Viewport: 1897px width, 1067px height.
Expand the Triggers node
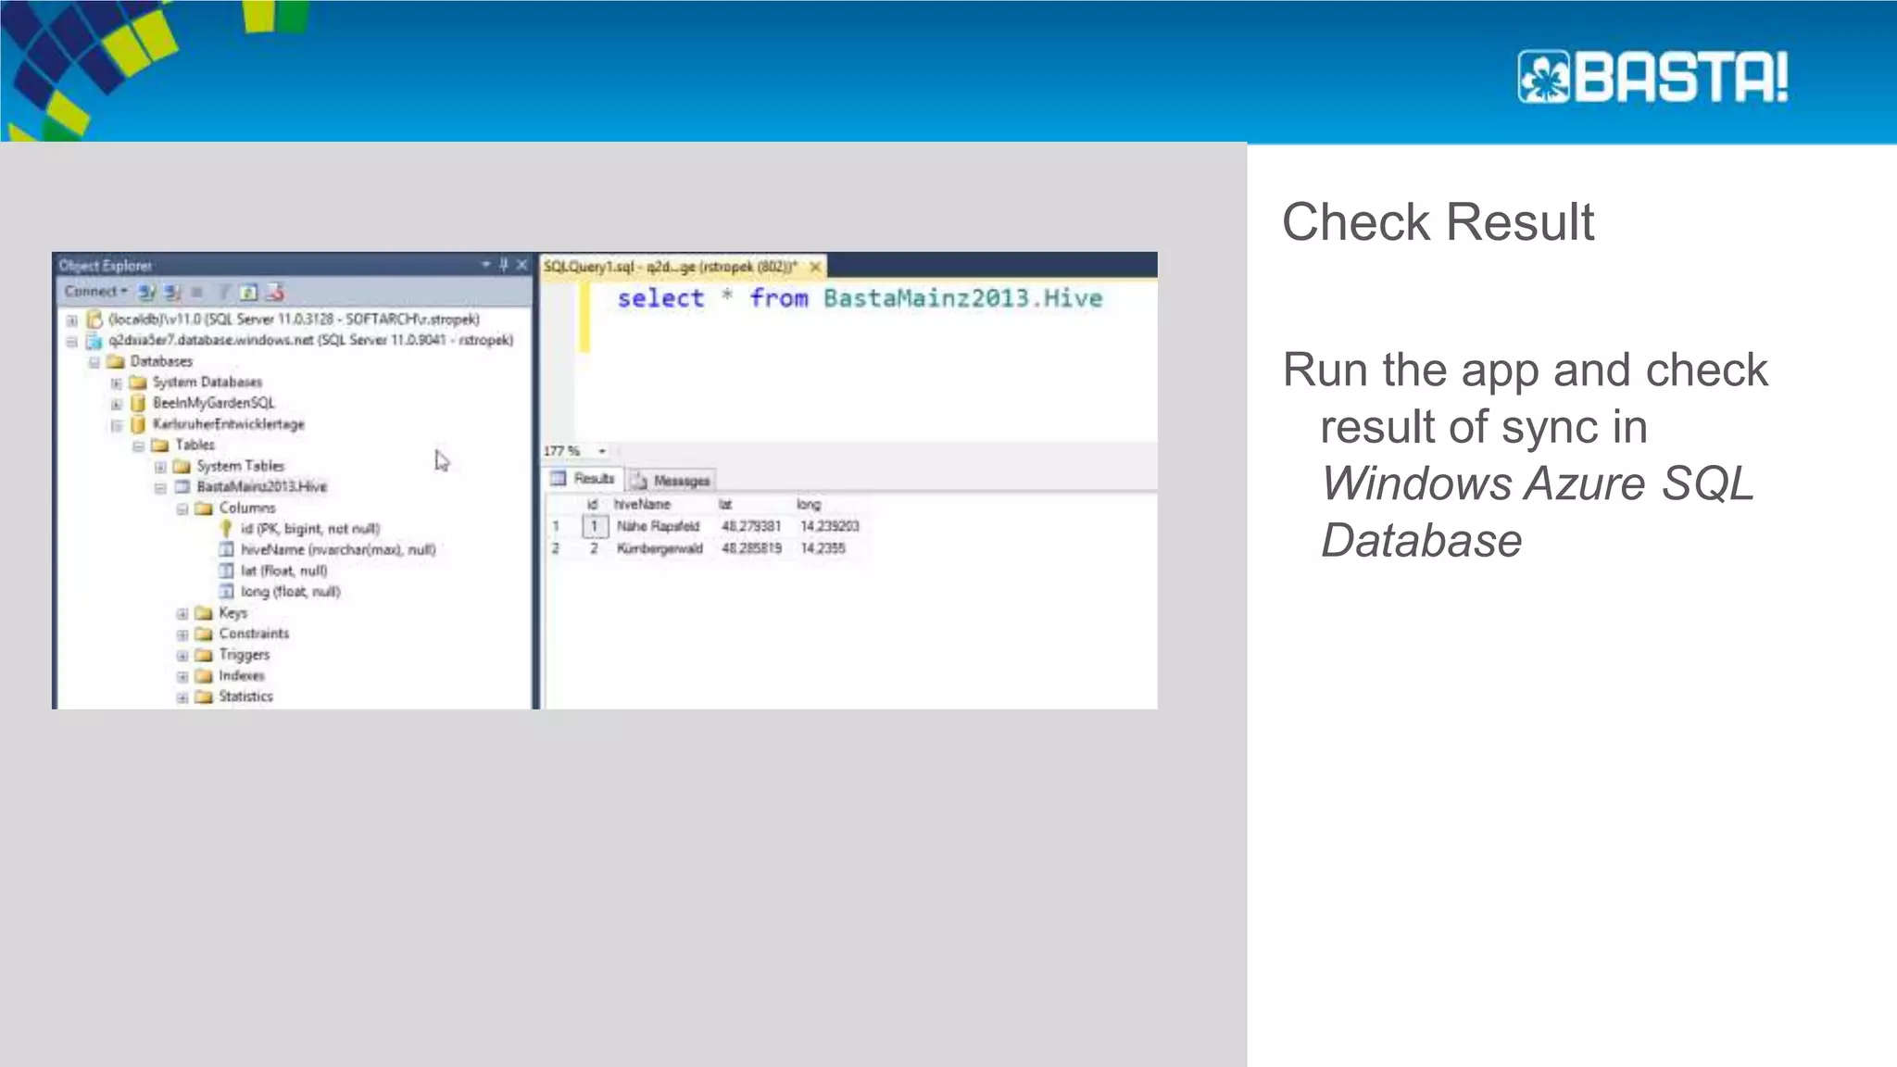pyautogui.click(x=182, y=656)
